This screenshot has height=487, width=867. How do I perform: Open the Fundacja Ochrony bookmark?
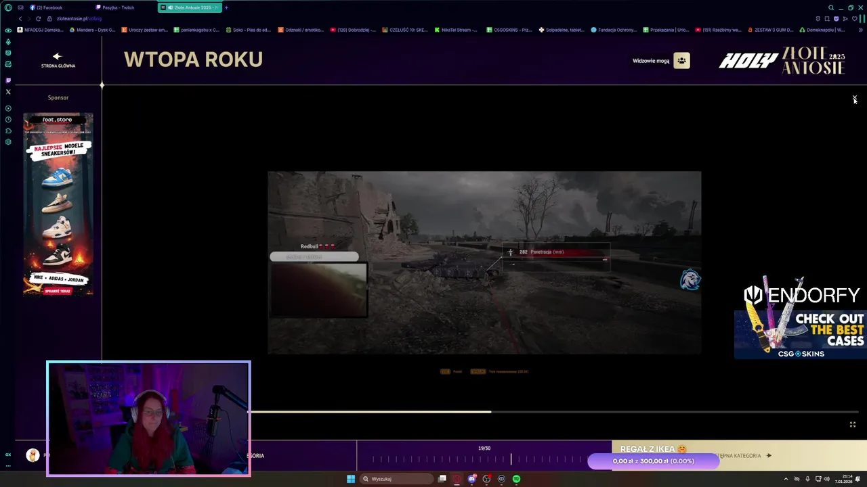pos(614,30)
